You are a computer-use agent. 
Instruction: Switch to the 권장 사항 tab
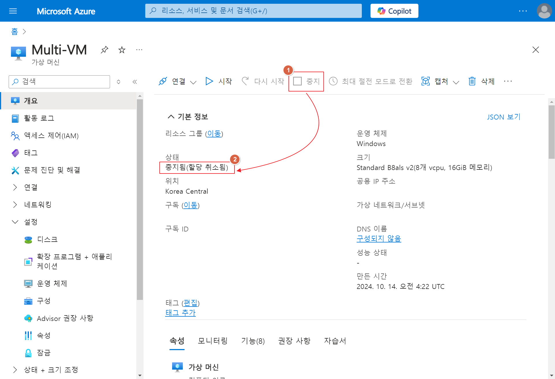coord(294,341)
